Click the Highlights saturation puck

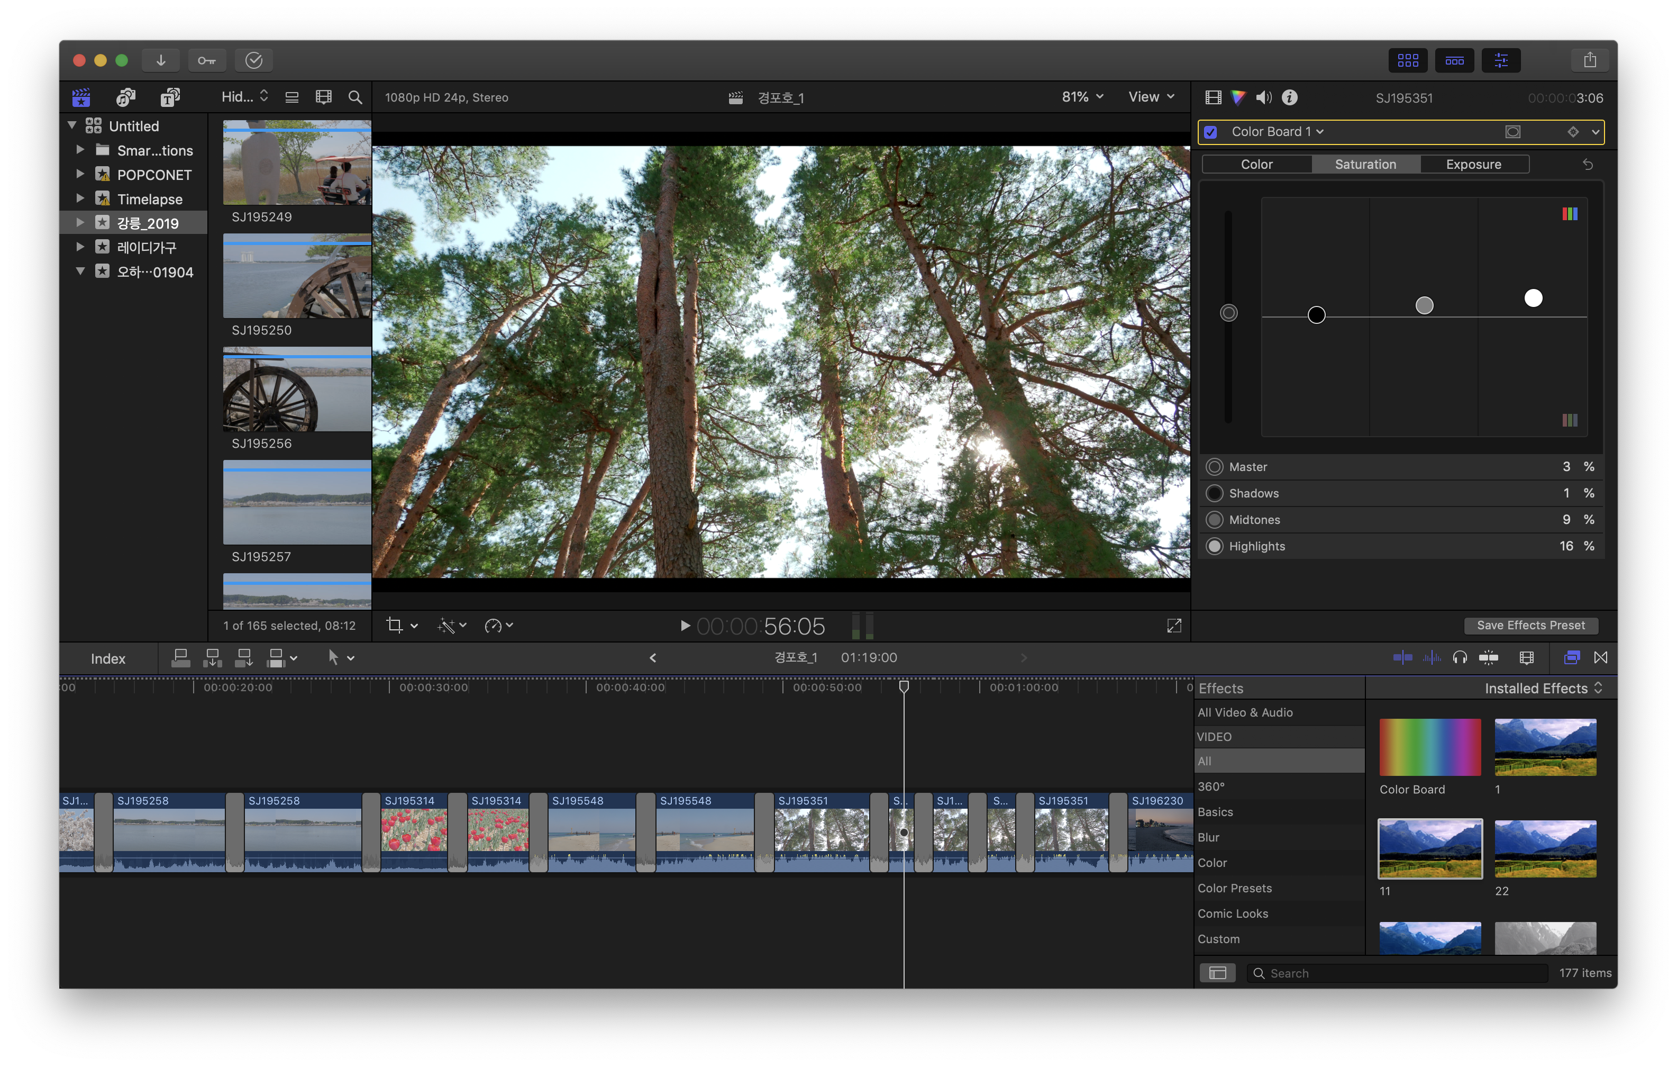(x=1533, y=299)
